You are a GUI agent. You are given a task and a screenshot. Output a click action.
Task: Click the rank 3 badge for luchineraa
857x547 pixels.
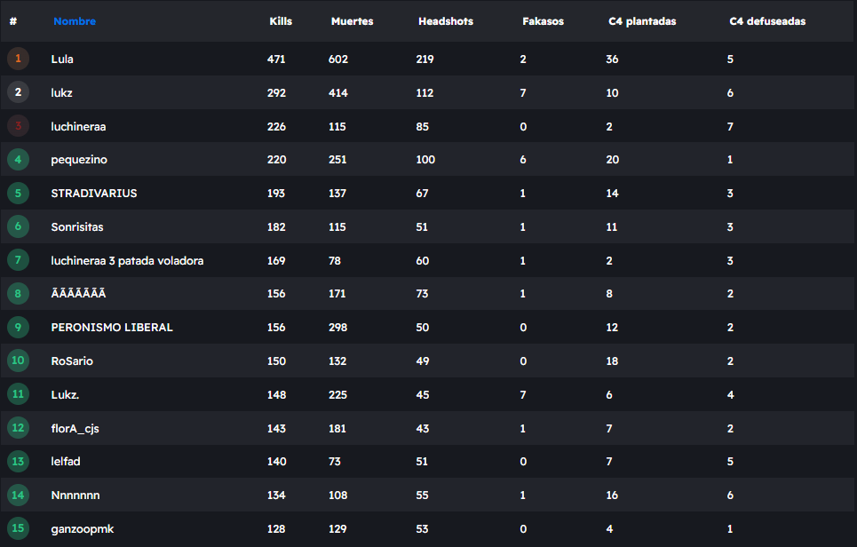click(x=18, y=126)
